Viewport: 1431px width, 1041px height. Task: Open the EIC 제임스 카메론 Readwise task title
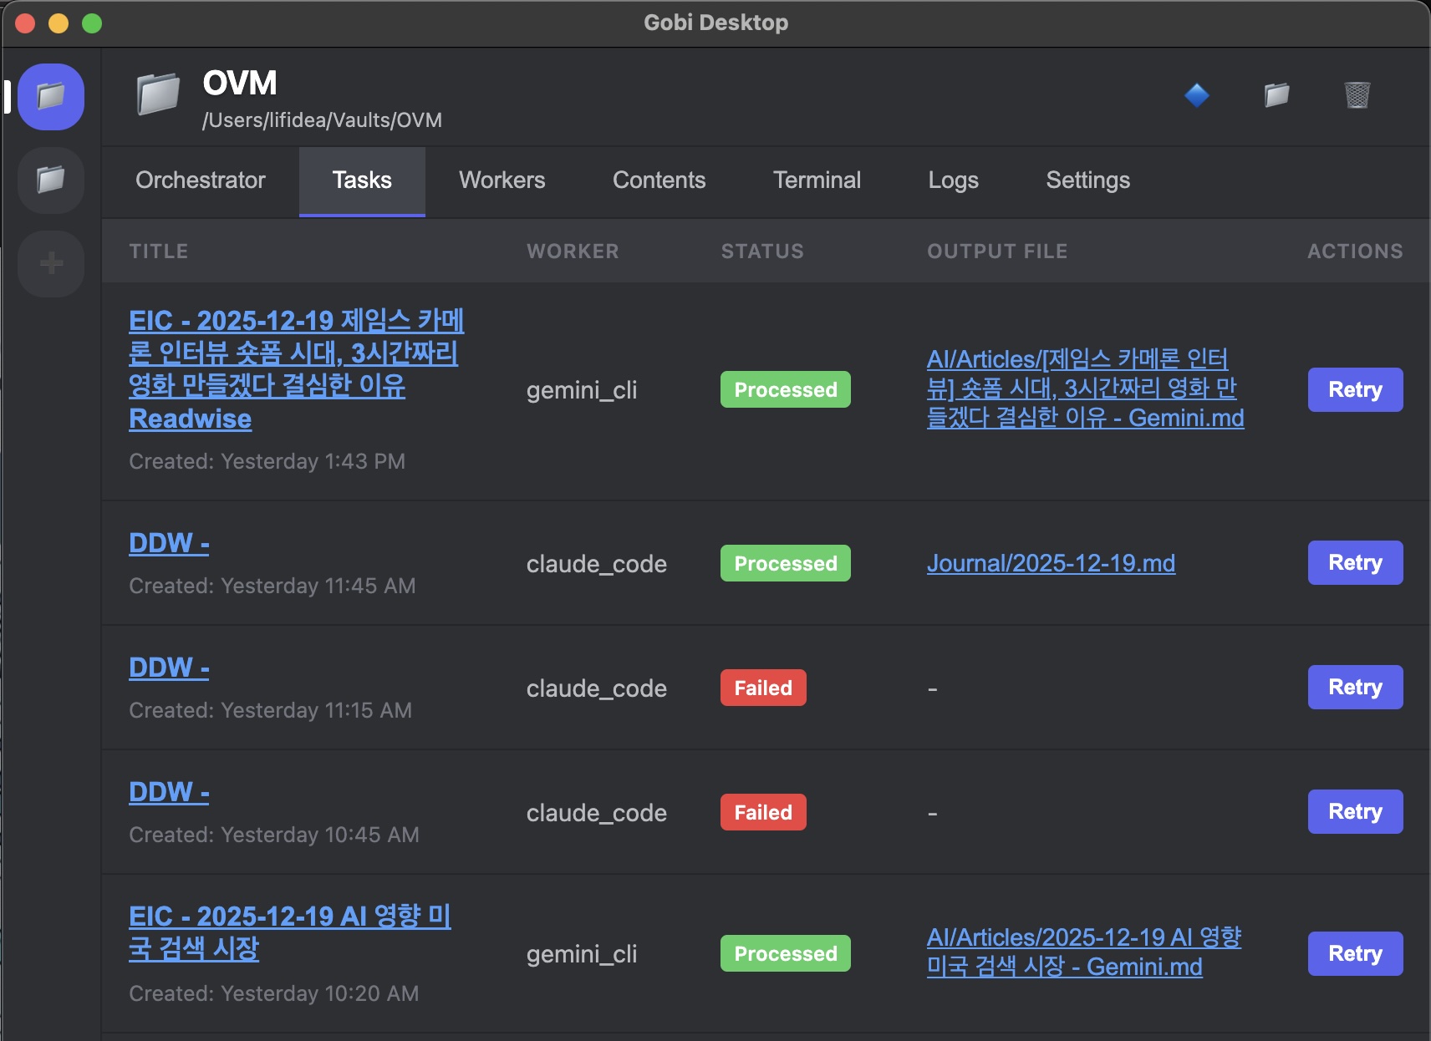pyautogui.click(x=296, y=369)
